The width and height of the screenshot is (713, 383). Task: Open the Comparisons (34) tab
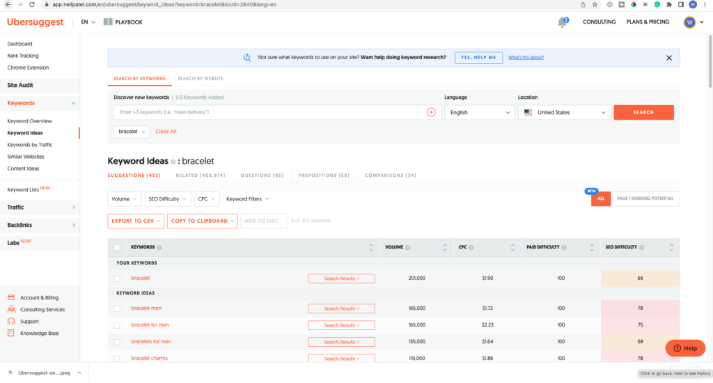tap(390, 175)
